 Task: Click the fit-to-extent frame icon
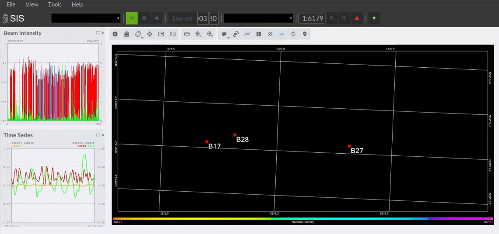173,34
